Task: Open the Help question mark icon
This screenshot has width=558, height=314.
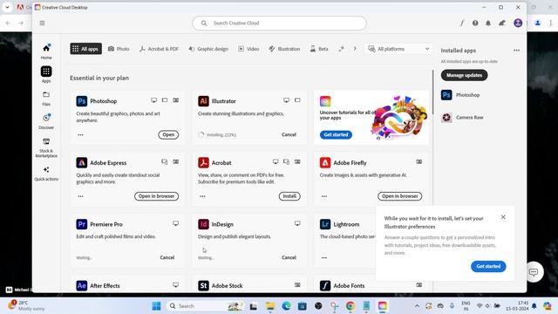Action: [475, 24]
